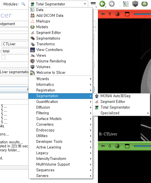Adjust the Green slice offset slider
The height and width of the screenshot is (183, 151).
tap(142, 146)
